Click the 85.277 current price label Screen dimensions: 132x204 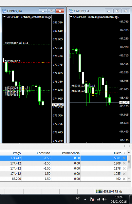point(124,102)
